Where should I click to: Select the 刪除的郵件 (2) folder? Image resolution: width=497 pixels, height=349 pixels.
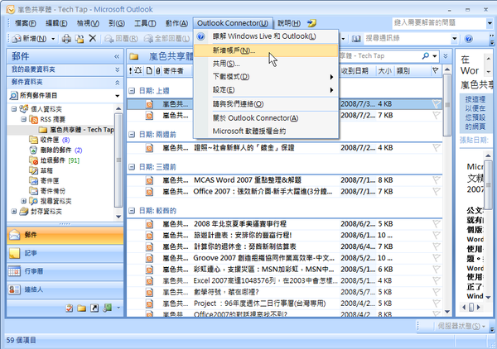(55, 150)
